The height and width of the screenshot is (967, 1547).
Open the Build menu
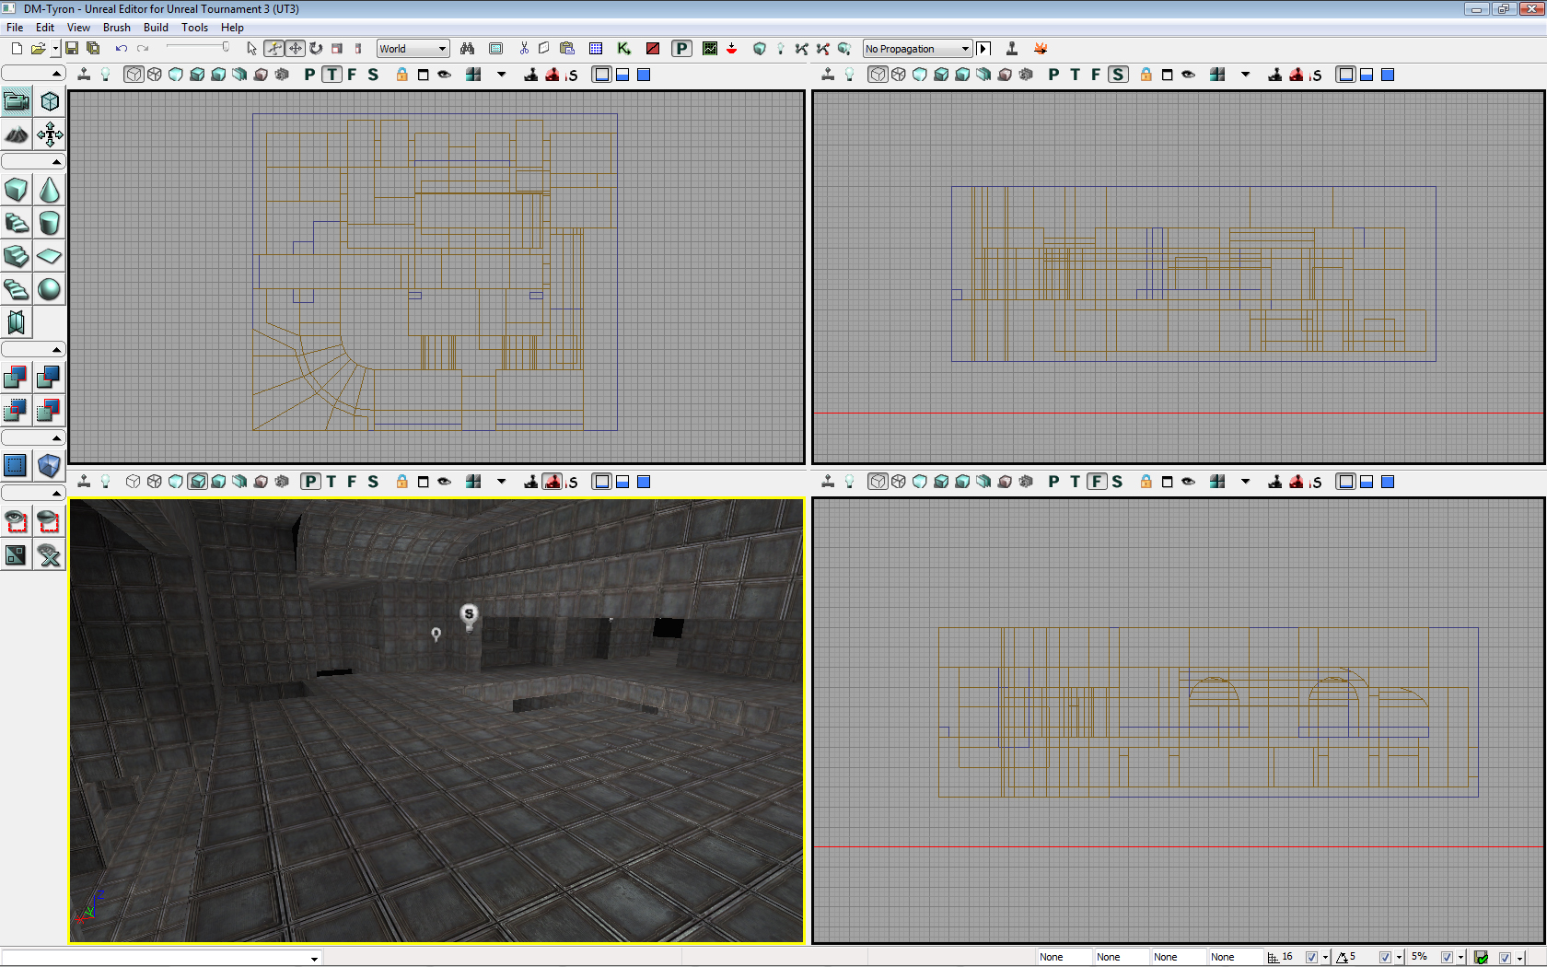156,28
